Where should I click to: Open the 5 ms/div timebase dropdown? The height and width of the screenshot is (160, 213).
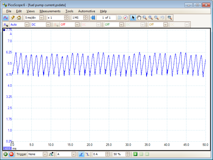41,17
